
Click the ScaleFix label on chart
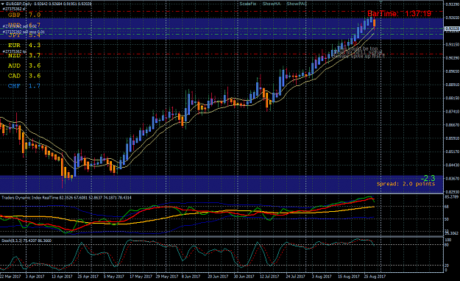[247, 4]
